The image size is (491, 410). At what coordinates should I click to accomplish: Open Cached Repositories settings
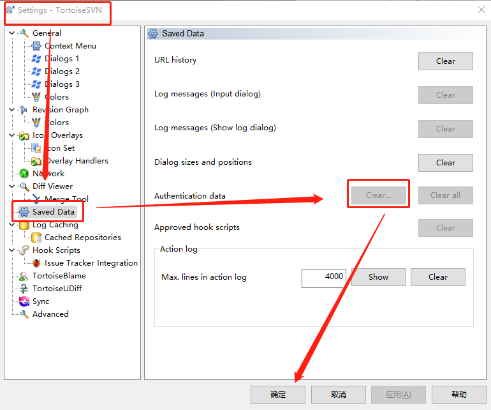tap(83, 238)
